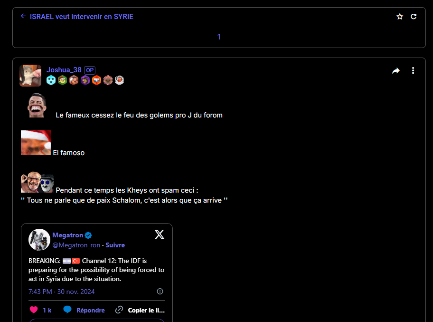433x322 pixels.
Task: Click Suivre to follow Megatron
Action: (115, 245)
